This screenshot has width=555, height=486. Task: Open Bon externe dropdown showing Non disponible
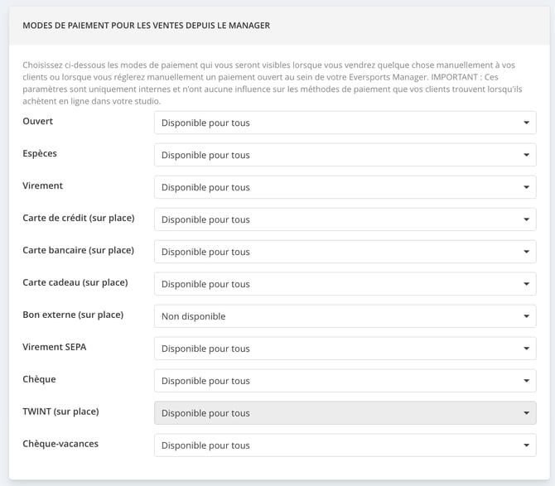click(345, 316)
